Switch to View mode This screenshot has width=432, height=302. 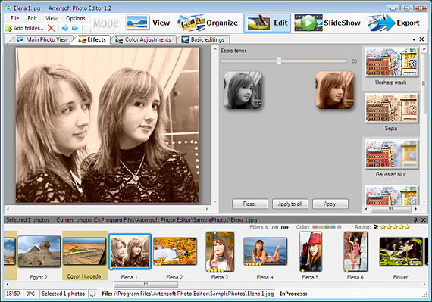coord(149,23)
